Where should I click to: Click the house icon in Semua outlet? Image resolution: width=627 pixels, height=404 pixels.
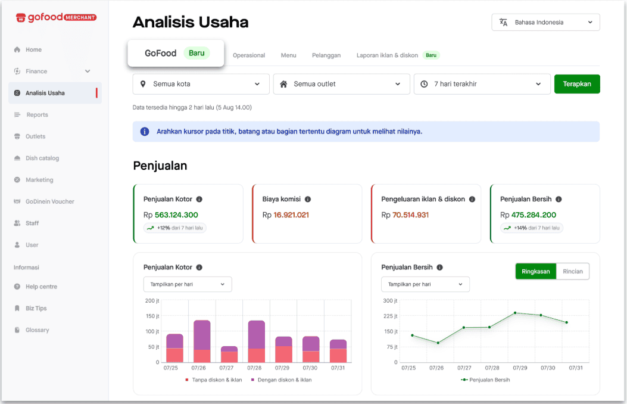point(283,84)
